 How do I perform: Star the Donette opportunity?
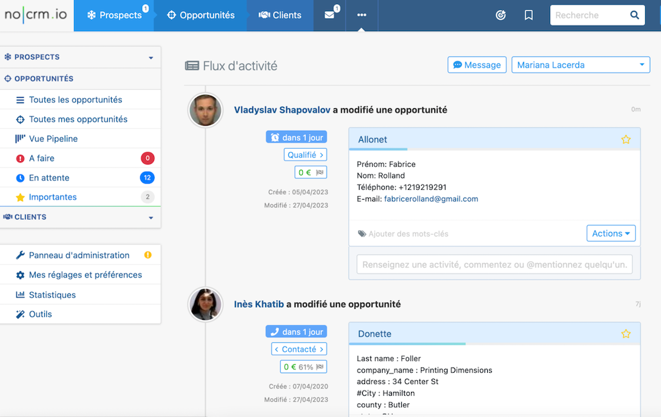point(626,334)
